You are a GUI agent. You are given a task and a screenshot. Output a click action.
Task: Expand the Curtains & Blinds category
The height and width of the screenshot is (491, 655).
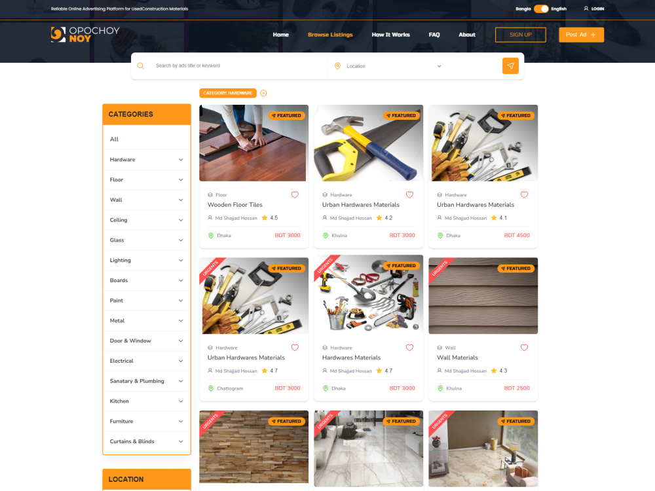[181, 441]
